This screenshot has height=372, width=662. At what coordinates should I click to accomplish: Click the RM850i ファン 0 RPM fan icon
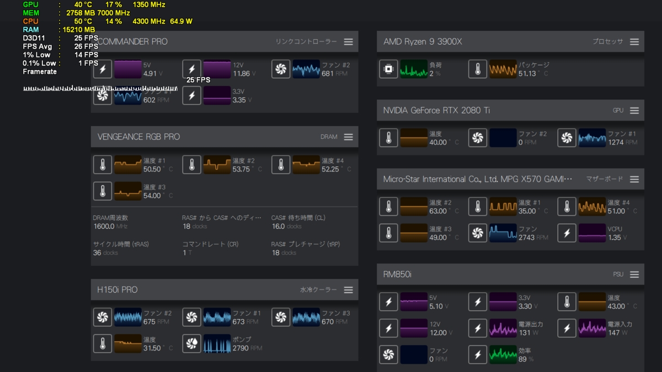(x=389, y=355)
